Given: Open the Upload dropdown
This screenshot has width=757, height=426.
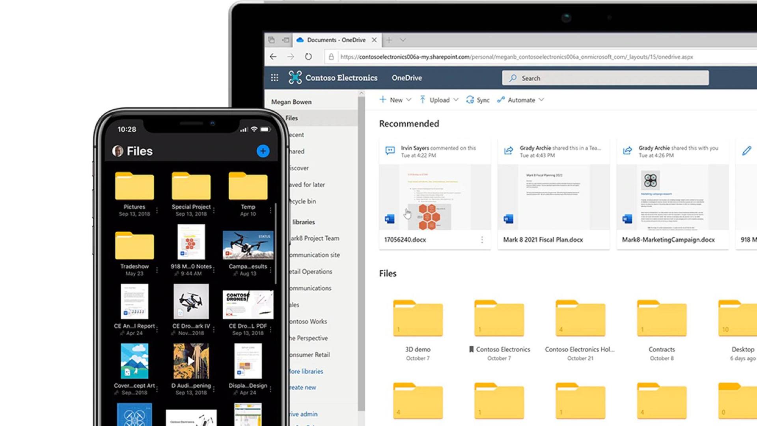Looking at the screenshot, I should [x=439, y=100].
